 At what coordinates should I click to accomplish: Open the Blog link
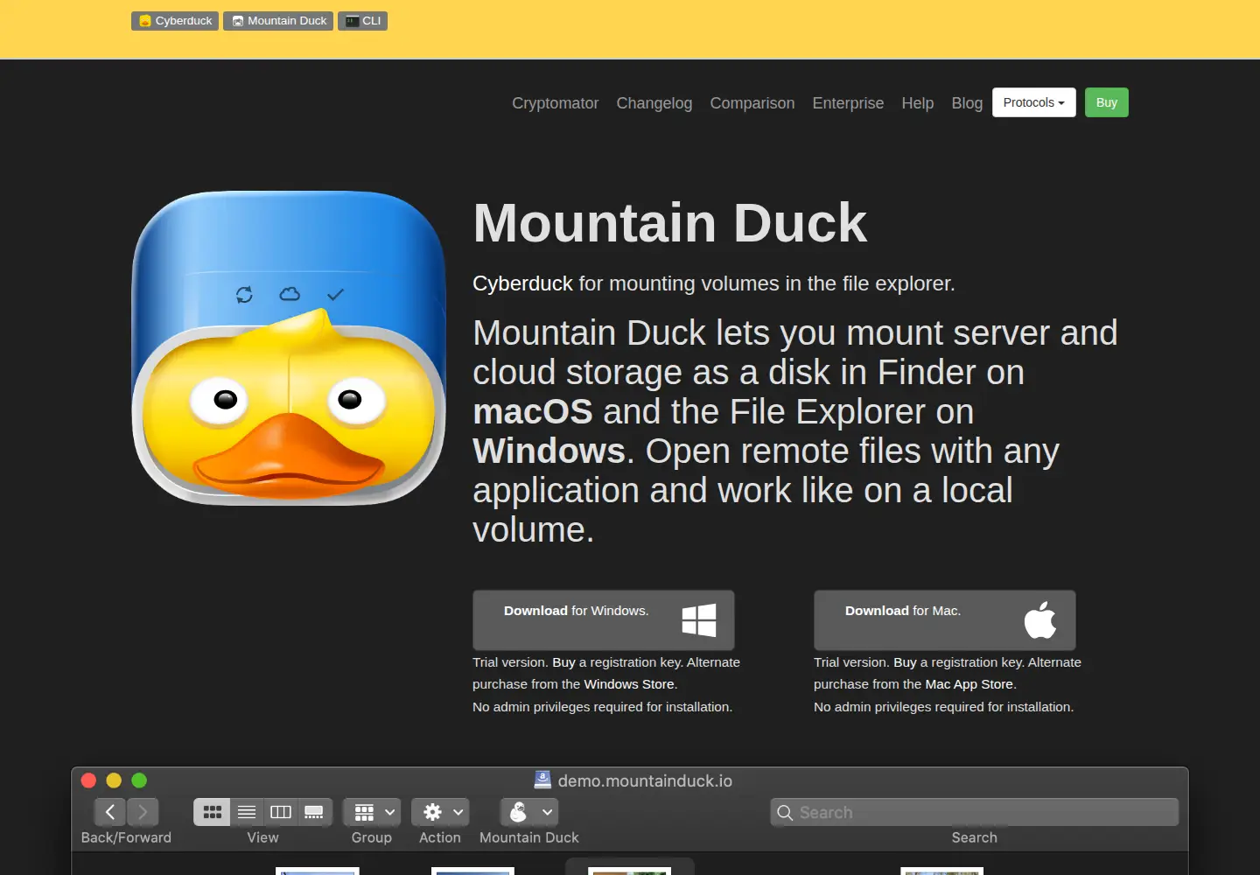pyautogui.click(x=967, y=103)
